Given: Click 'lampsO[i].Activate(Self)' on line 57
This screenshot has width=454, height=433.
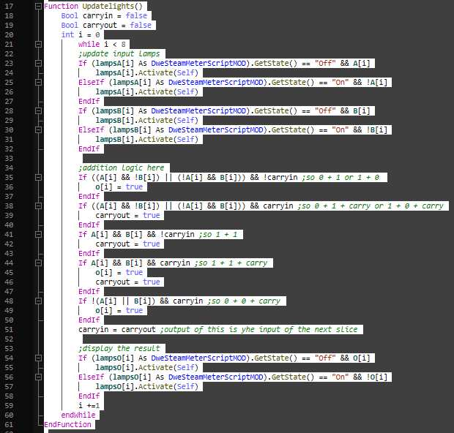Looking at the screenshot, I should (146, 387).
